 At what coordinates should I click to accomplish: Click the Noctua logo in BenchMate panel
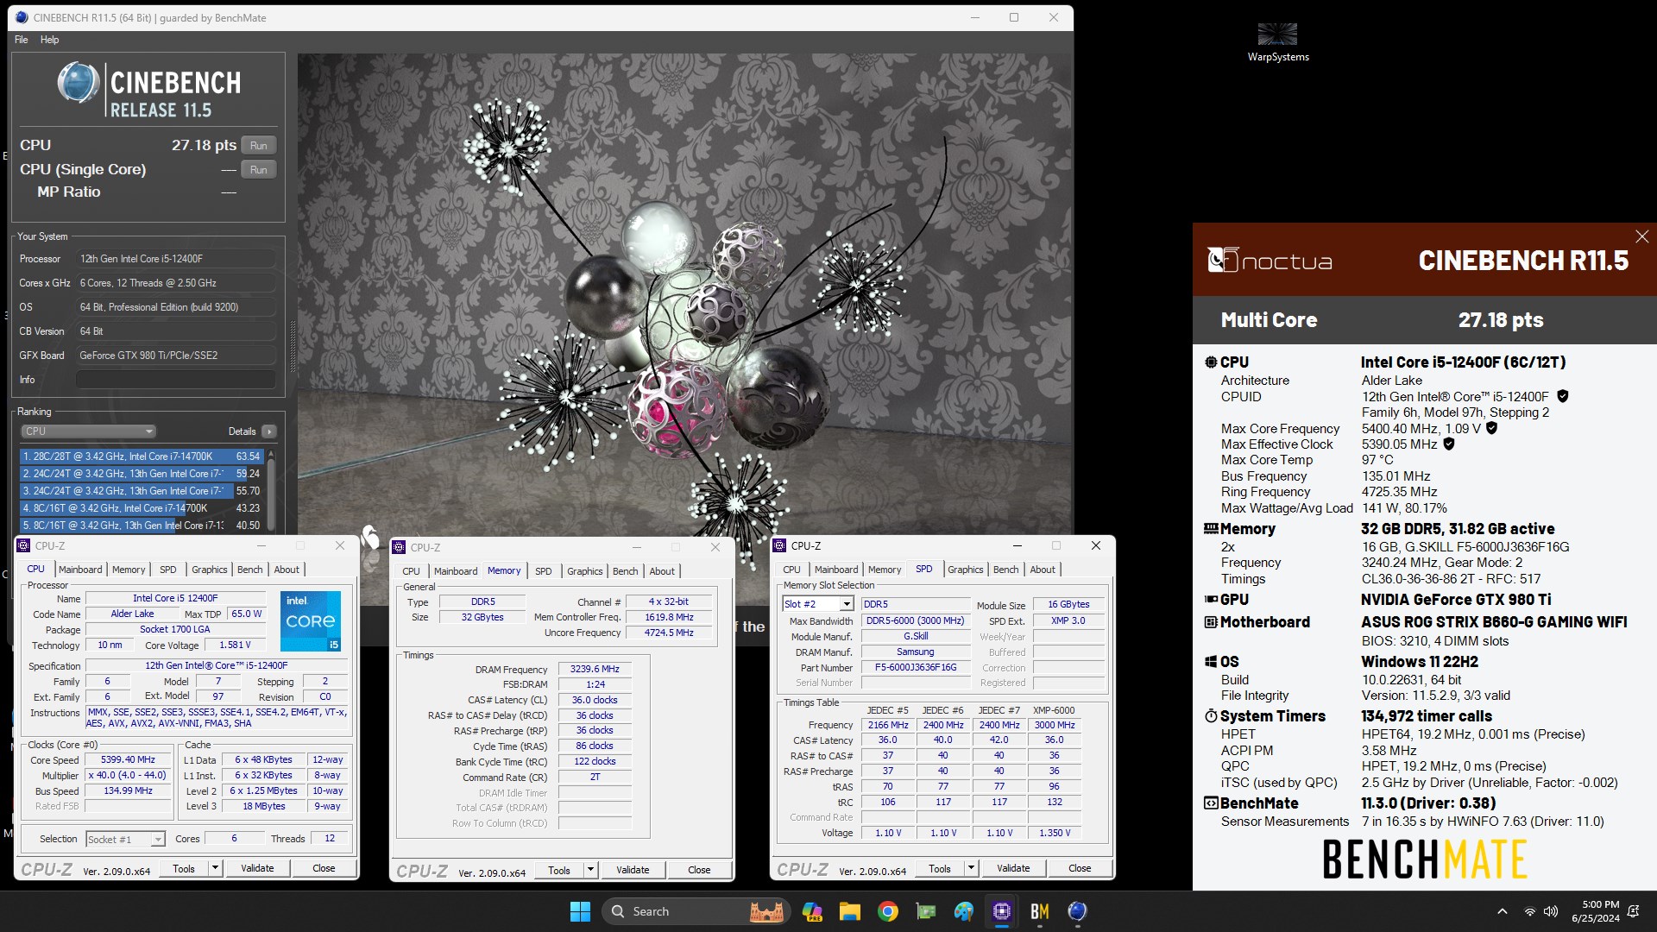pos(1270,260)
